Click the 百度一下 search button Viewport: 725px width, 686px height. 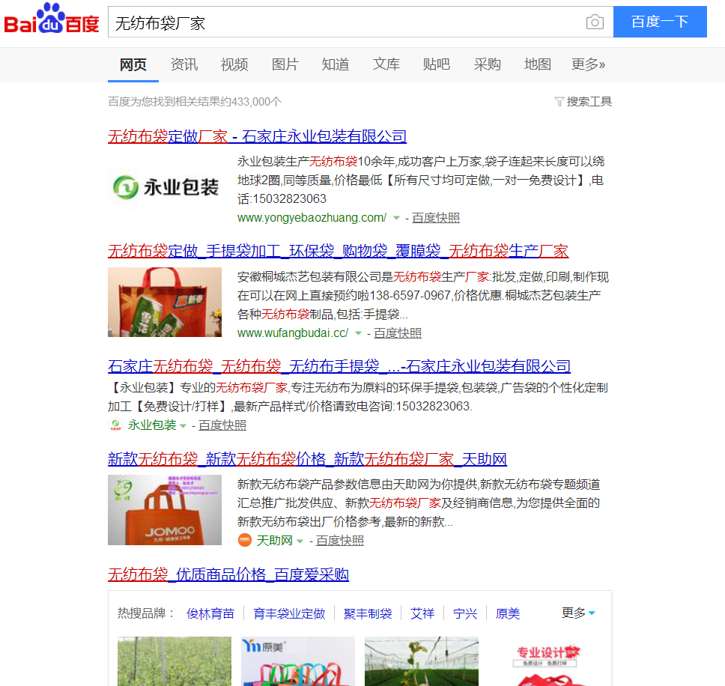(660, 22)
